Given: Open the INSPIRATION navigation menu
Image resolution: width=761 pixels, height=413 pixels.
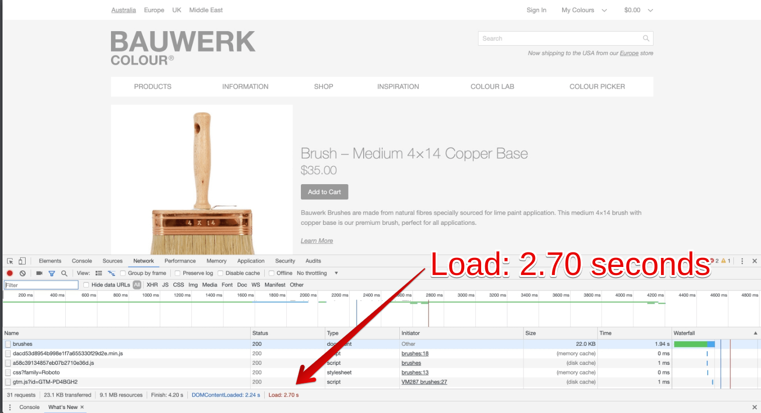Looking at the screenshot, I should pos(398,86).
